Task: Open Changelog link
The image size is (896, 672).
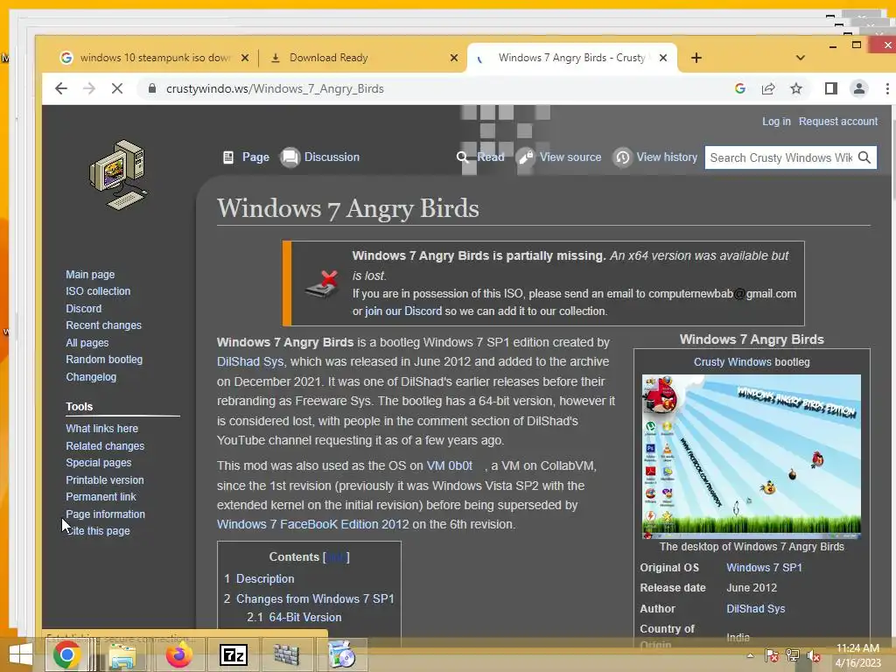Action: coord(91,376)
